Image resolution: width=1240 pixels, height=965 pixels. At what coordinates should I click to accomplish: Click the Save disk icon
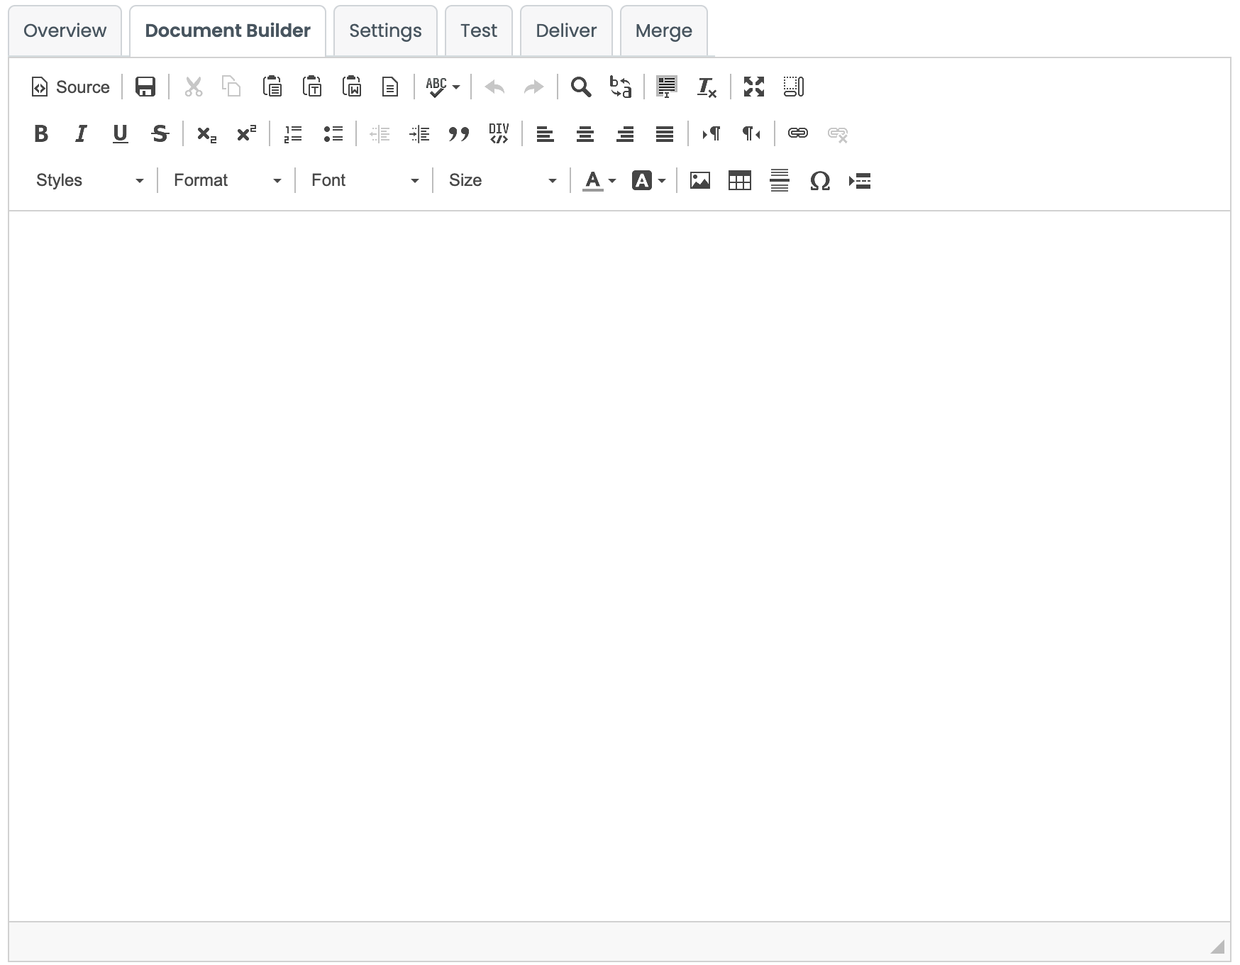(145, 87)
